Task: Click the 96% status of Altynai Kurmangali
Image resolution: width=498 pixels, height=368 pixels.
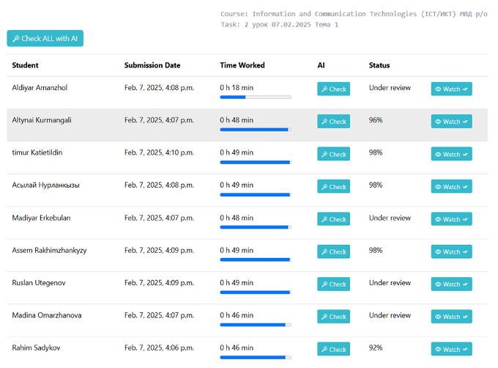Action: click(x=376, y=120)
